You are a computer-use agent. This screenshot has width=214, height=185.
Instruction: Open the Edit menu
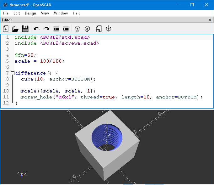(17, 13)
